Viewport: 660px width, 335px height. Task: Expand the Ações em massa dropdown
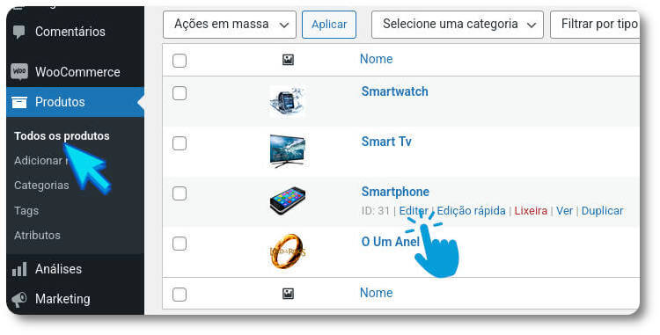230,25
